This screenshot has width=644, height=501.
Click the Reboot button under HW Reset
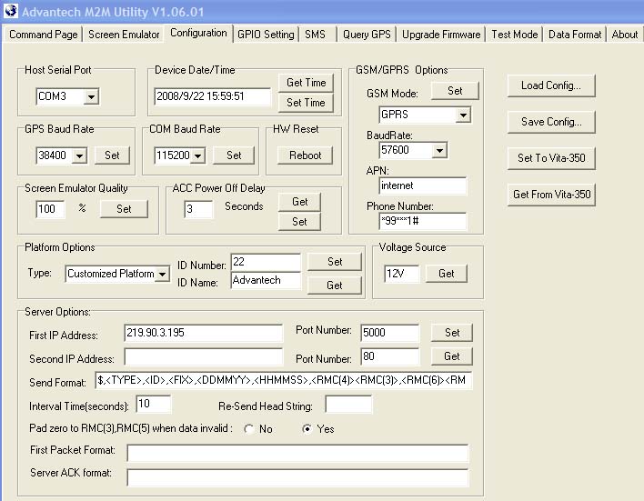pyautogui.click(x=305, y=155)
